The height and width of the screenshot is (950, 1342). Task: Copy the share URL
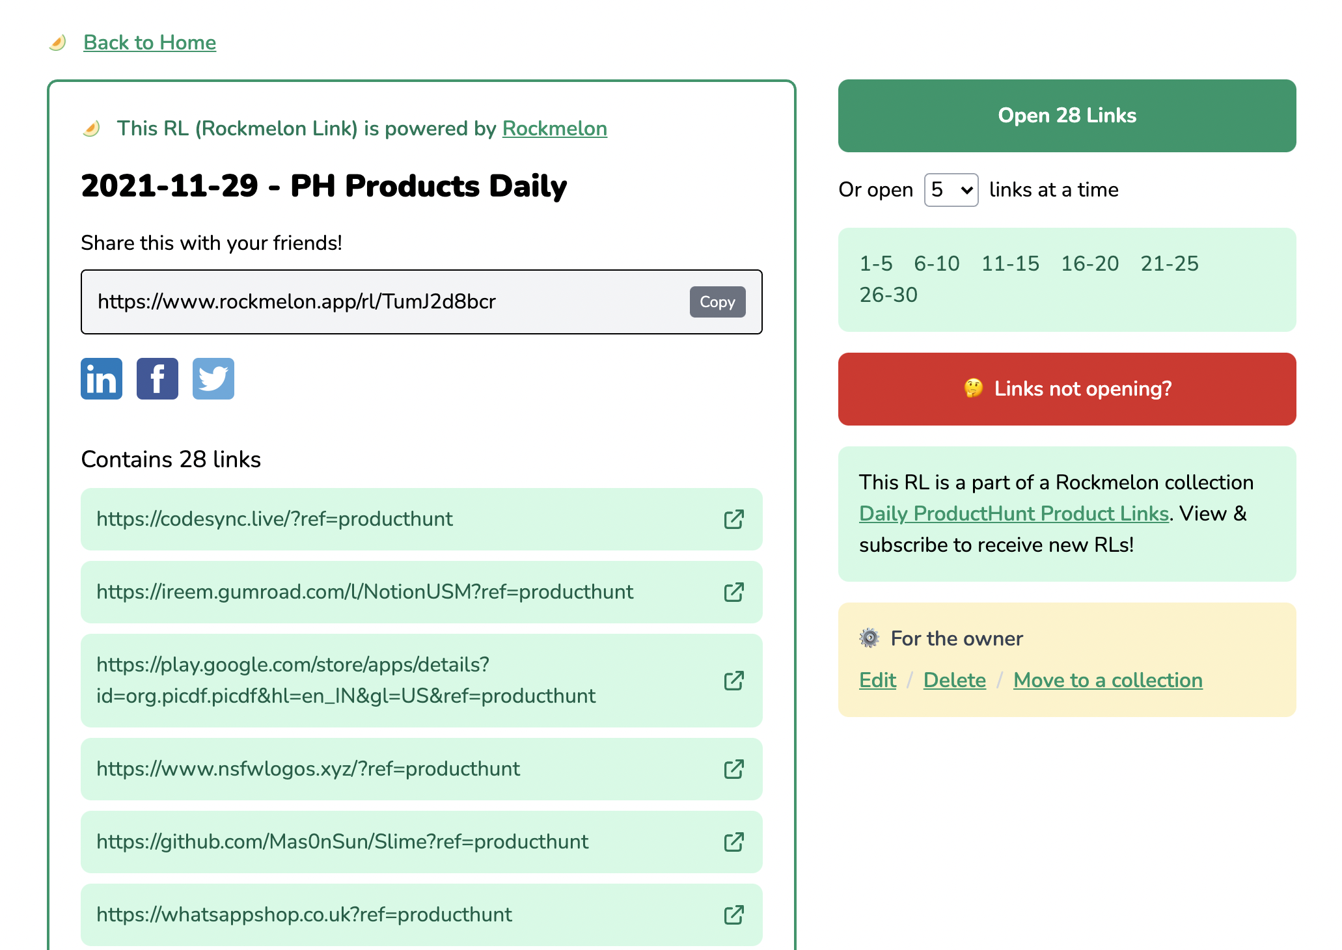click(717, 302)
